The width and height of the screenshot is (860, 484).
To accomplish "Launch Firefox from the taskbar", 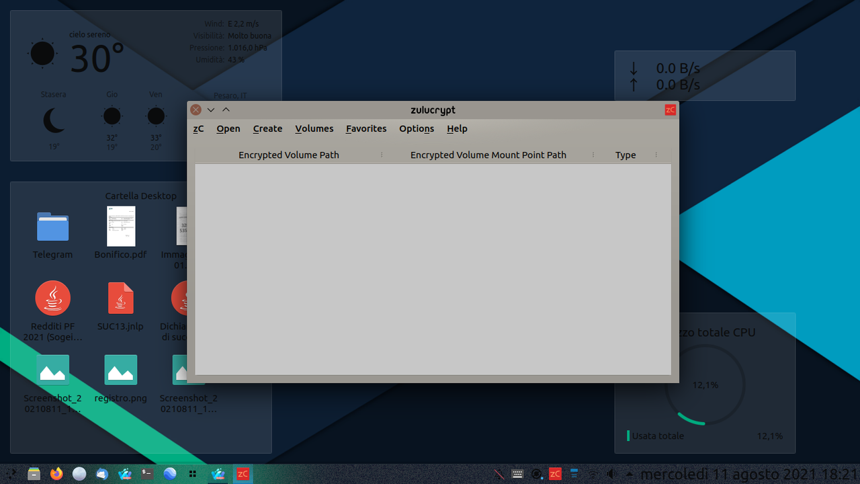I will (x=56, y=474).
